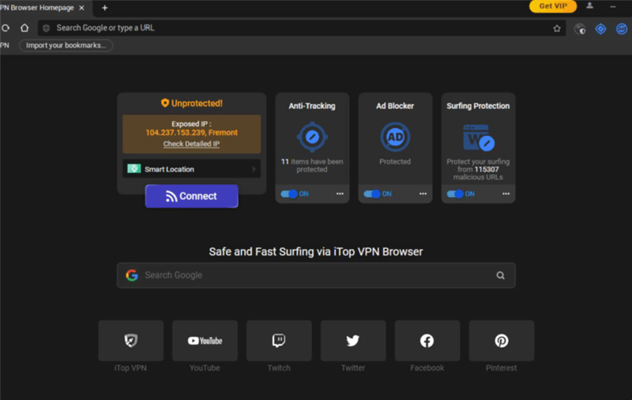Open the iTop VPN shortcut tile
The image size is (632, 400).
pos(131,341)
